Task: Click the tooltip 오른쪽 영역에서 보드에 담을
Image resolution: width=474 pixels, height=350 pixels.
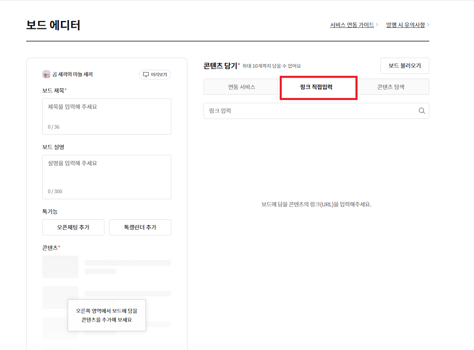Action: (107, 315)
